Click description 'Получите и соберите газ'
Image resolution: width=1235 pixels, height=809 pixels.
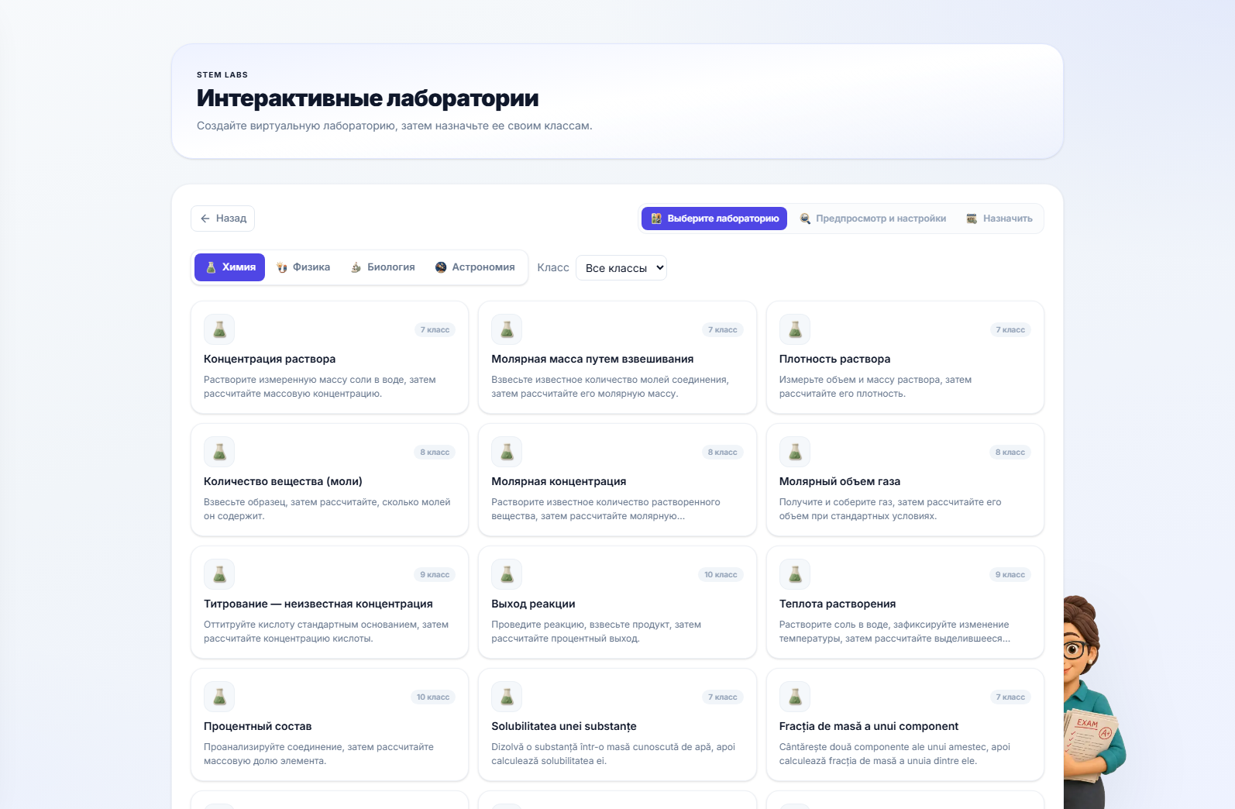pos(890,509)
